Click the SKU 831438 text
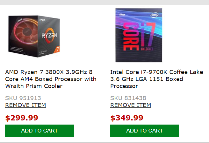Image resolution: width=209 pixels, height=143 pixels. click(x=128, y=98)
